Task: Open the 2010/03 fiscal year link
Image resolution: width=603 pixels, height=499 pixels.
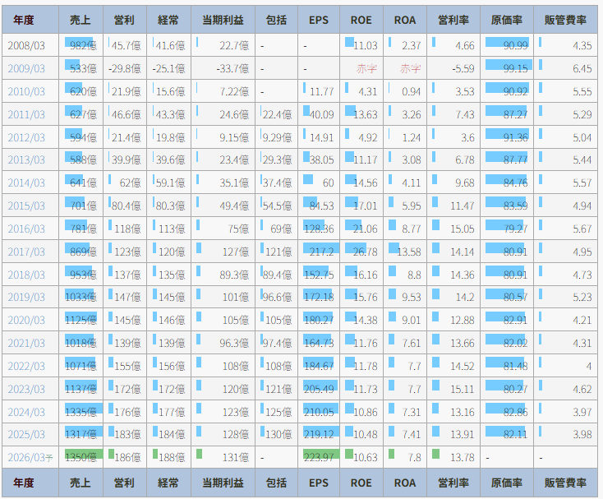Action: (26, 92)
